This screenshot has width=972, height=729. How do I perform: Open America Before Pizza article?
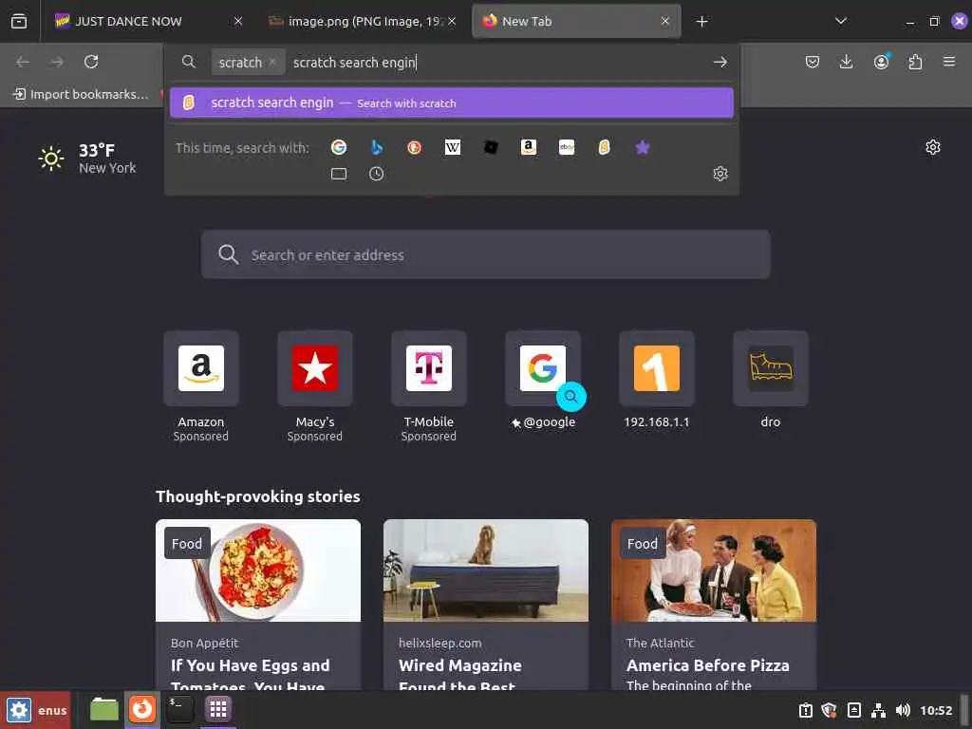(714, 605)
